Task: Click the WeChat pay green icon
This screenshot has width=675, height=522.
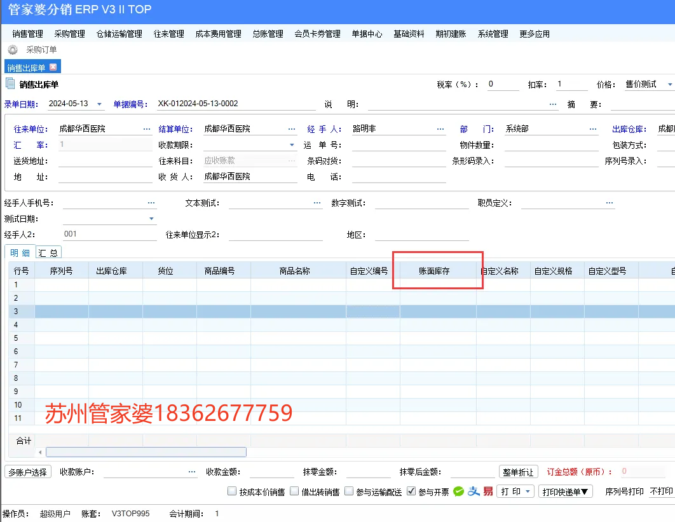Action: click(459, 491)
